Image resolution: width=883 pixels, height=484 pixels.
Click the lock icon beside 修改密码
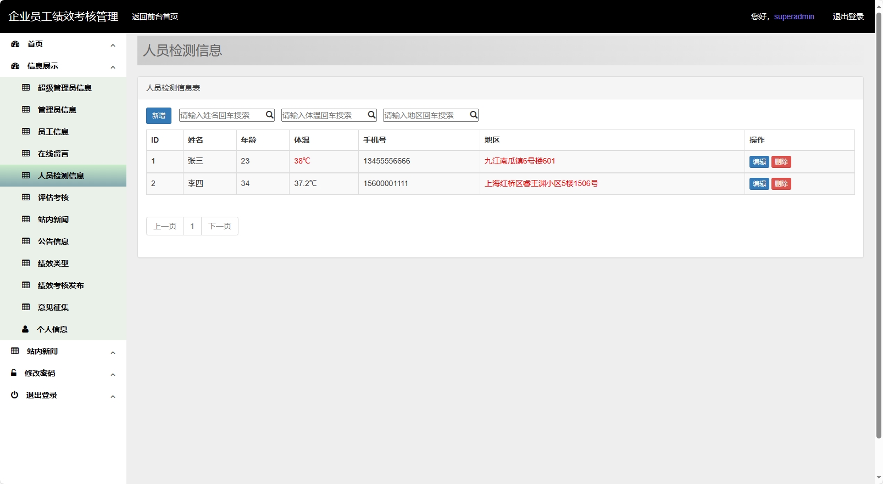pyautogui.click(x=14, y=373)
